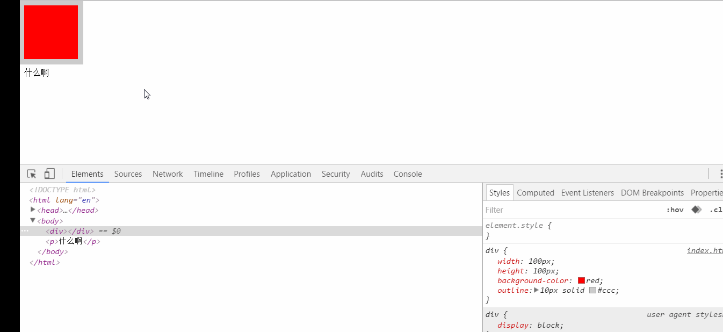Focus the styles Filter input field
This screenshot has width=723, height=332.
pyautogui.click(x=572, y=210)
